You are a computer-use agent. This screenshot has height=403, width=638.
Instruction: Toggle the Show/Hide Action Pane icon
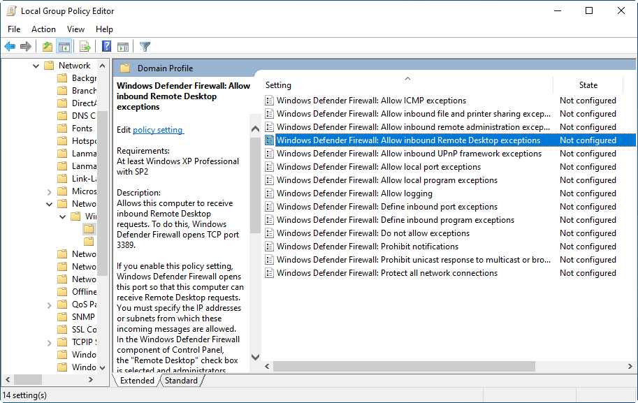[123, 47]
